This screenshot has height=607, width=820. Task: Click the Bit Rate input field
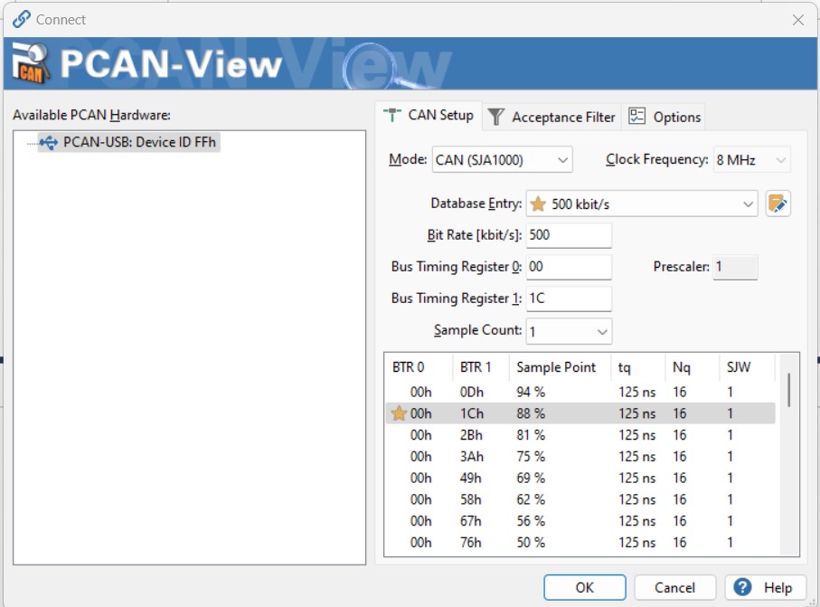point(569,235)
